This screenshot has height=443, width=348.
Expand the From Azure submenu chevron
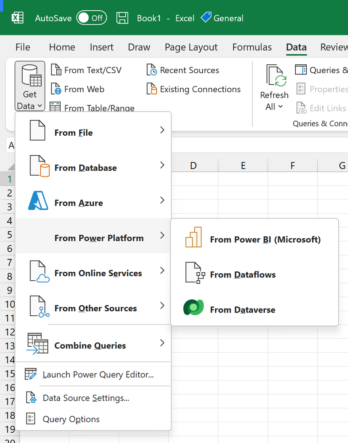pos(162,200)
